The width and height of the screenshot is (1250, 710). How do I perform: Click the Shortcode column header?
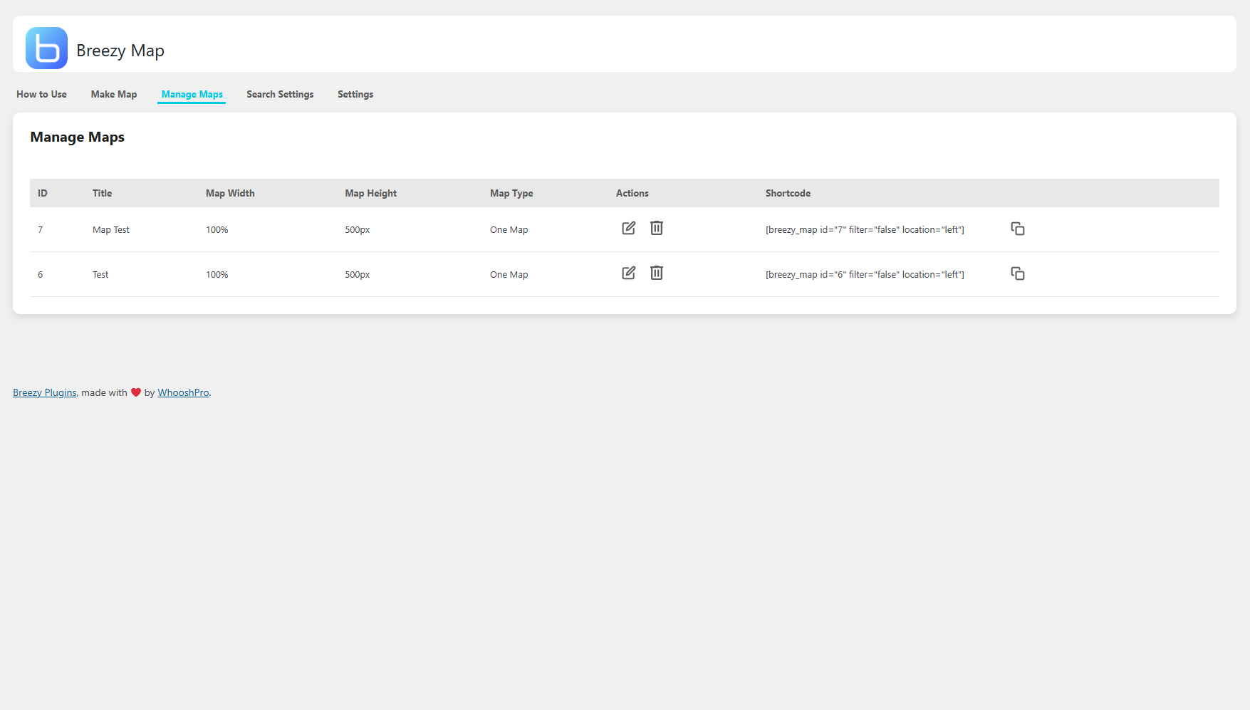pyautogui.click(x=788, y=193)
